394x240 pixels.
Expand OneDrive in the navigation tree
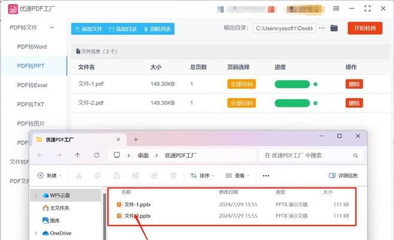(x=36, y=233)
